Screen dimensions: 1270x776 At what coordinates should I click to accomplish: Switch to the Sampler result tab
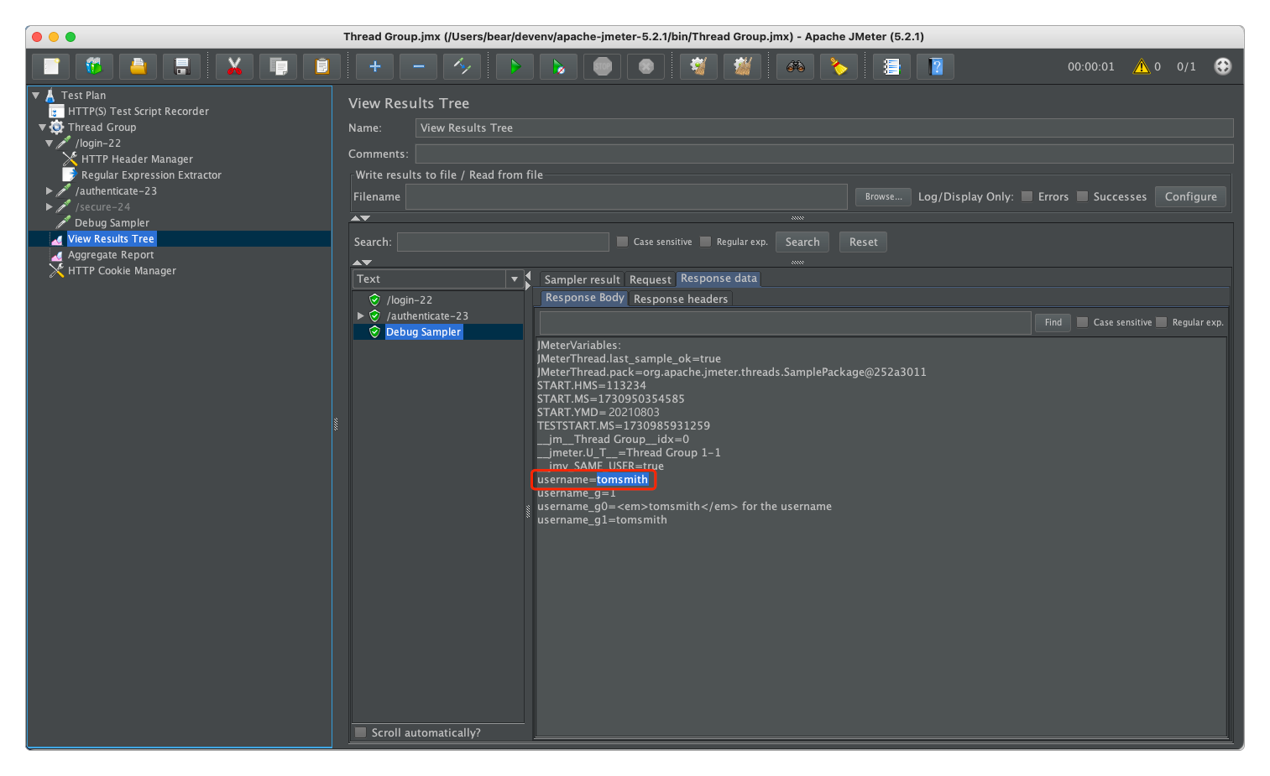pos(582,279)
